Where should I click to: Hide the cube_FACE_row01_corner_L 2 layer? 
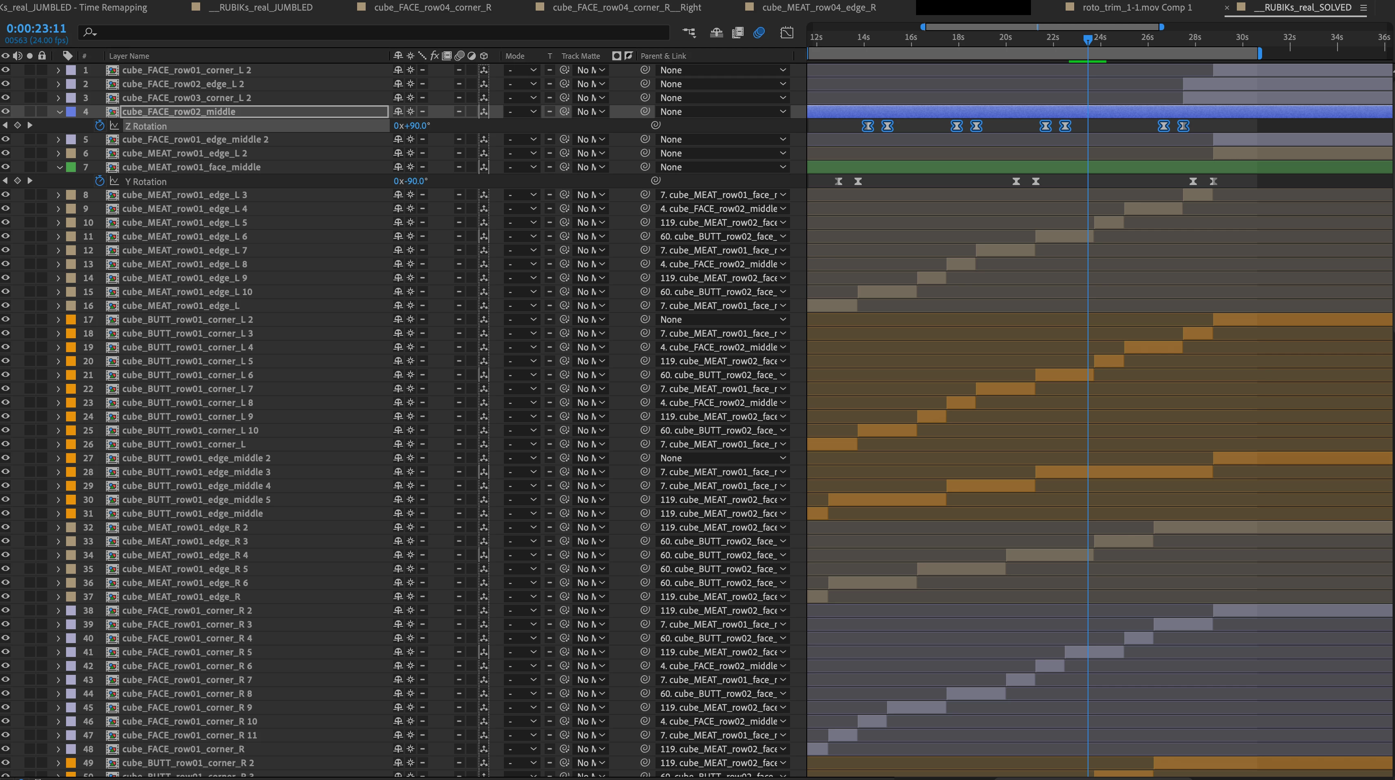tap(5, 70)
